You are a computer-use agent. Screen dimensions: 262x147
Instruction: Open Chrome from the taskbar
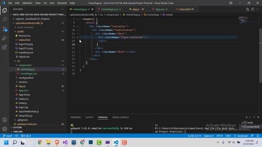pyautogui.click(x=40, y=143)
